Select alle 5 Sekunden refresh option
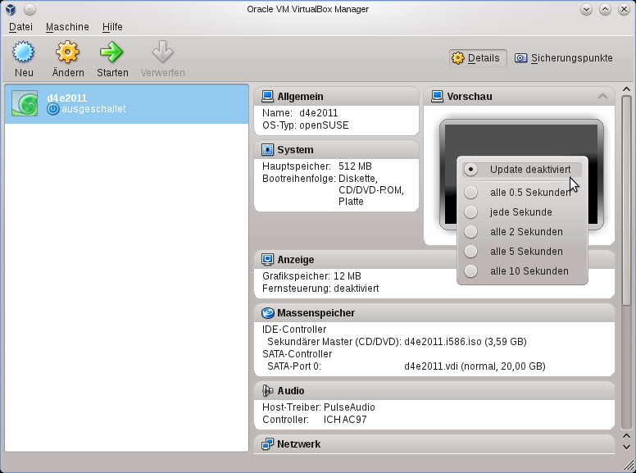The image size is (636, 473). (x=522, y=251)
